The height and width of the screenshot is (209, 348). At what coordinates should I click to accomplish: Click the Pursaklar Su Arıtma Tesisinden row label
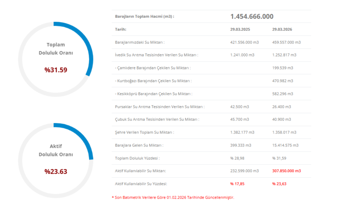160,106
